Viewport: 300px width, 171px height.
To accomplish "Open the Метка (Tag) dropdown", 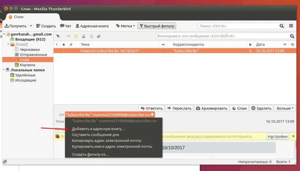I will (x=125, y=26).
